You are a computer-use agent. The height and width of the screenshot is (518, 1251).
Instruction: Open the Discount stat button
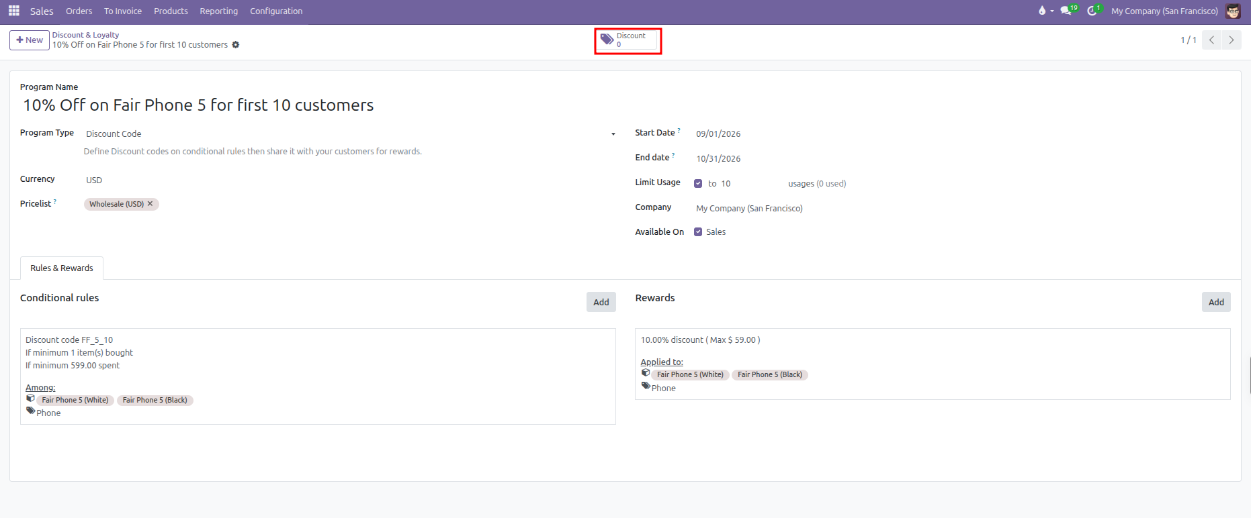pos(628,40)
